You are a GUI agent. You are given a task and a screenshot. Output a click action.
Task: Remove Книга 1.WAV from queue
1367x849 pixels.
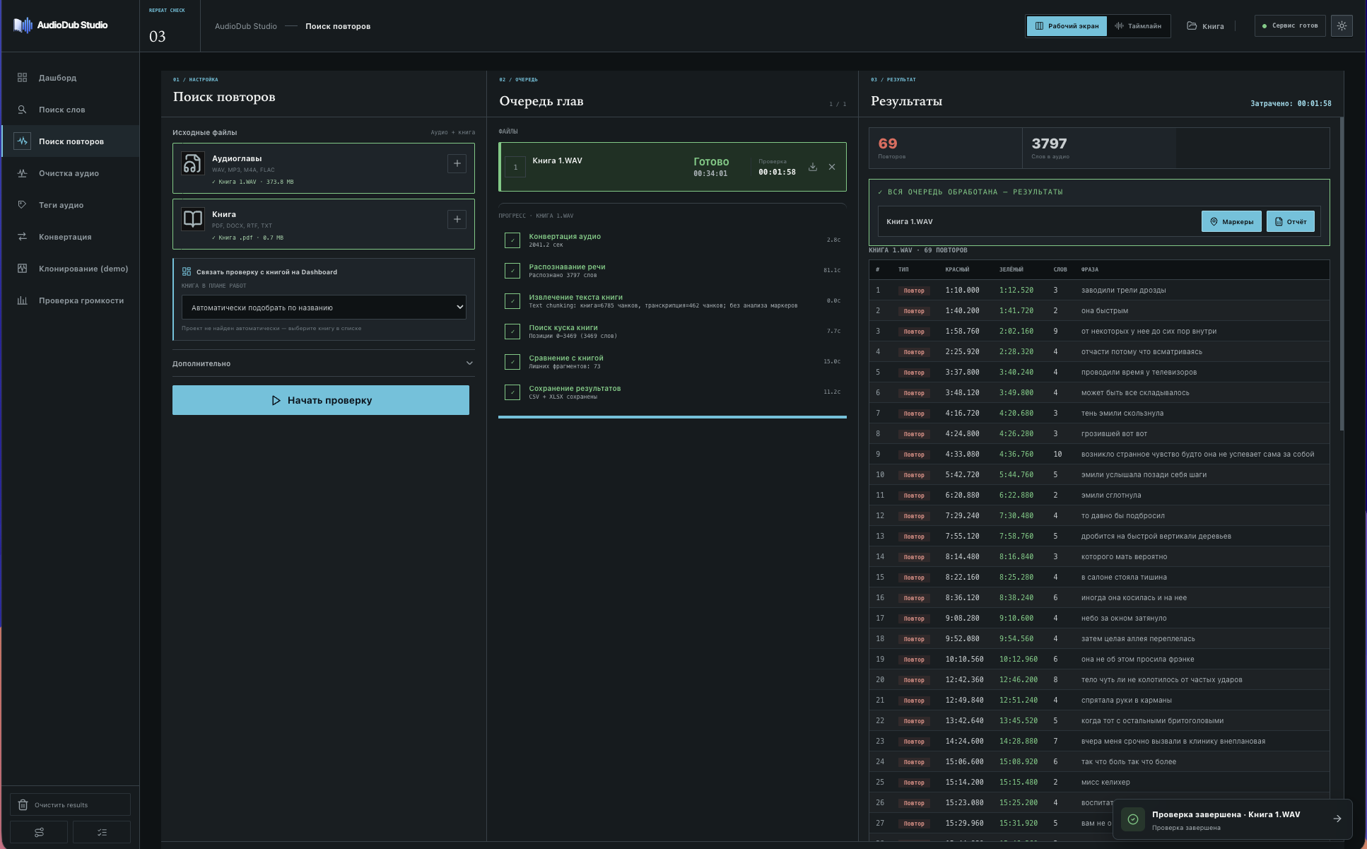832,167
